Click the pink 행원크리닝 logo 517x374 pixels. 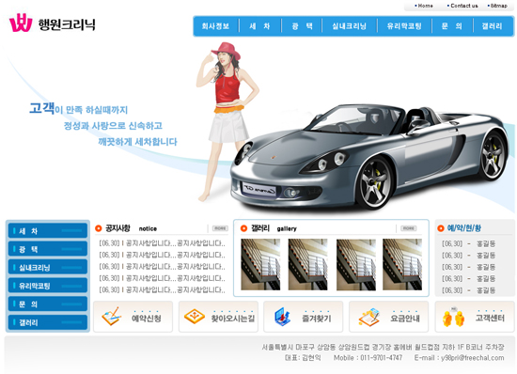21,23
